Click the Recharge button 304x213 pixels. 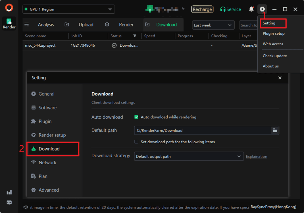(x=202, y=9)
